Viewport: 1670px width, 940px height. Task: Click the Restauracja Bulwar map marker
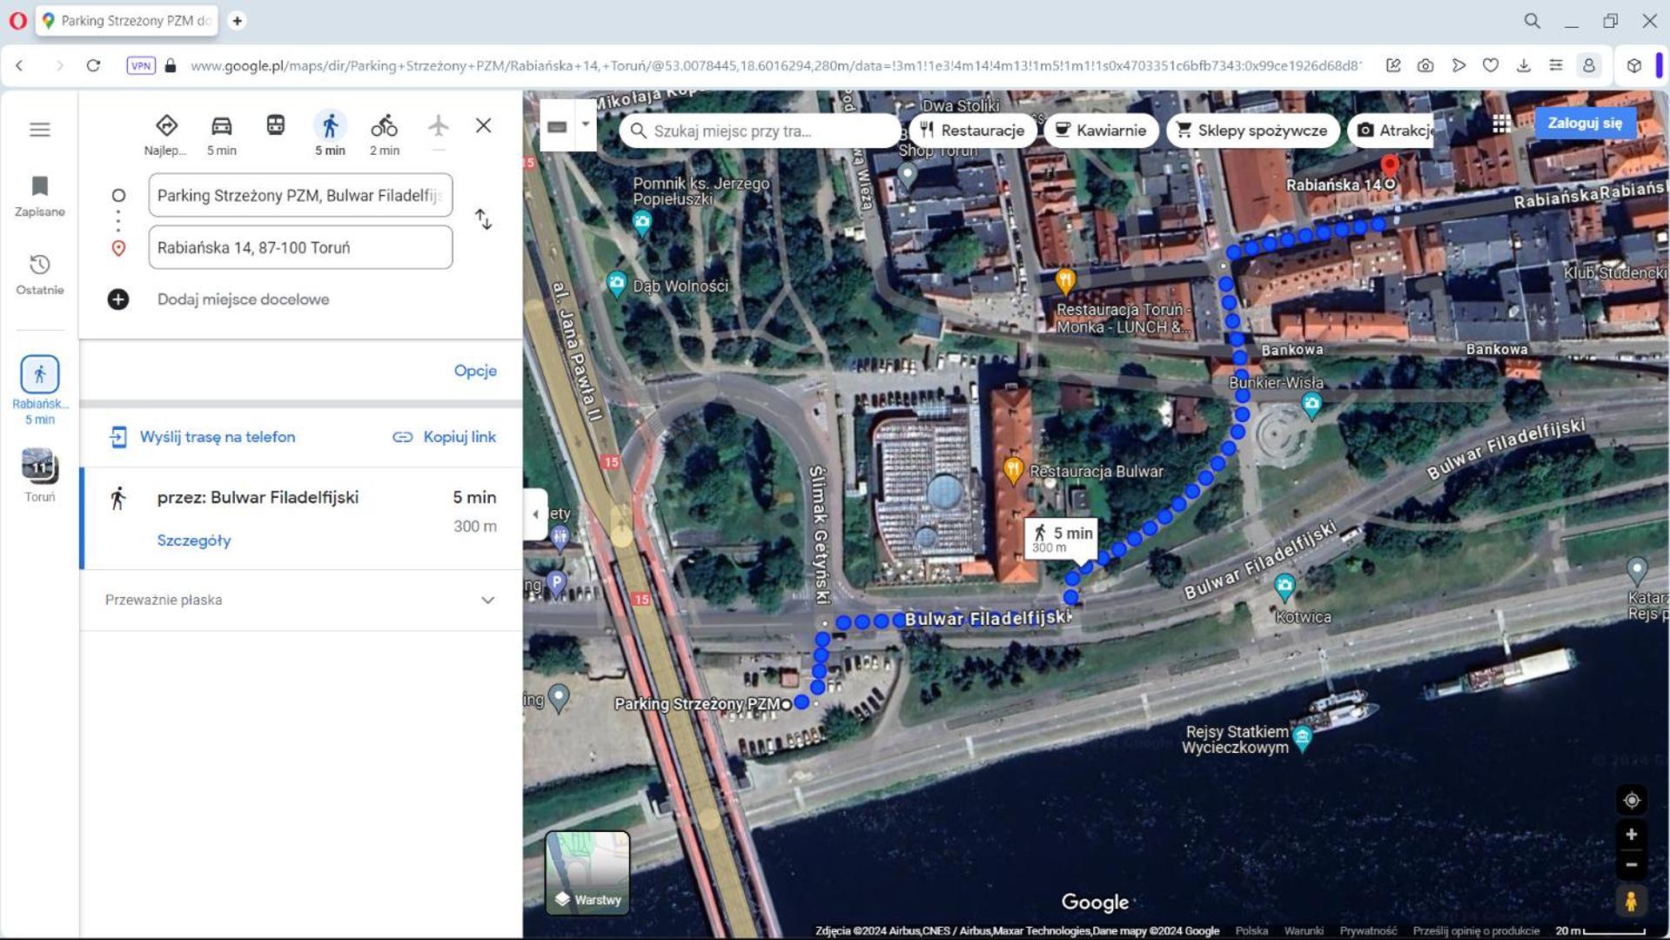click(x=1013, y=470)
